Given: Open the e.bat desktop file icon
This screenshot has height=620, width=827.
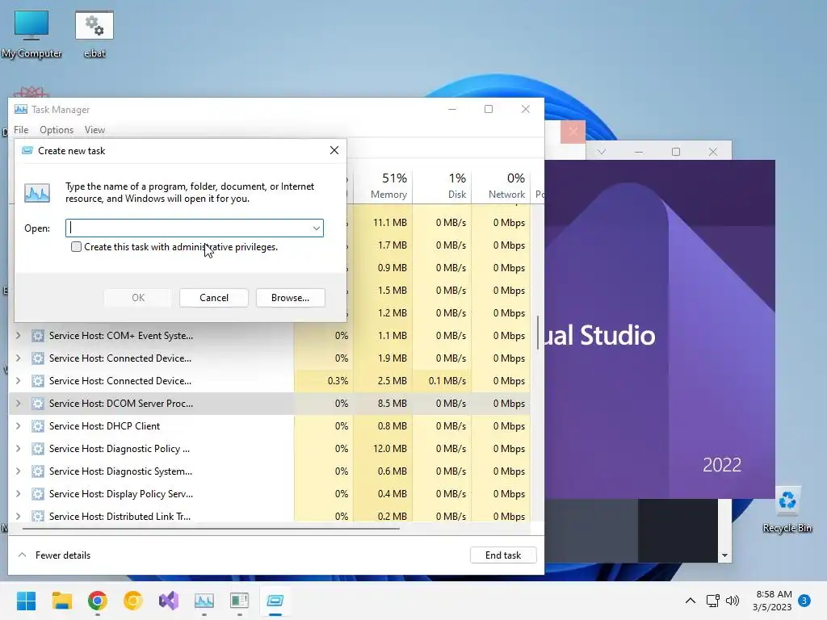Looking at the screenshot, I should (x=94, y=34).
